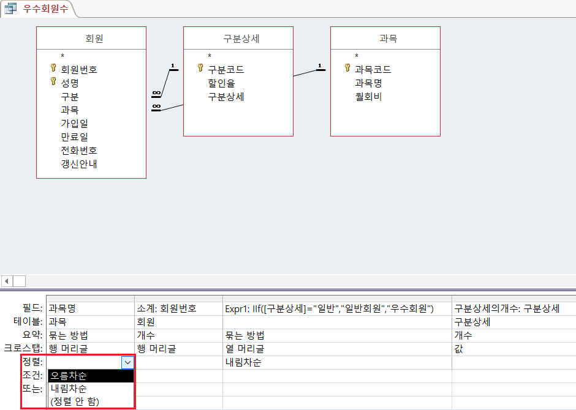Click the horizontal scrollbar left arrow
576x410 pixels.
click(7, 281)
